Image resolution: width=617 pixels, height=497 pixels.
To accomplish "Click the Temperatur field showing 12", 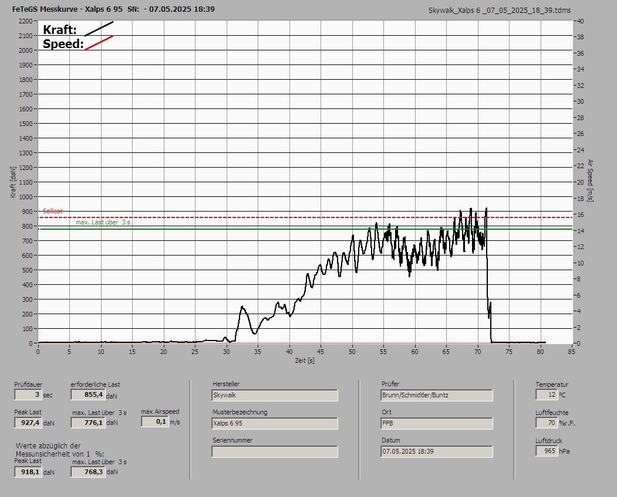I will coord(547,394).
